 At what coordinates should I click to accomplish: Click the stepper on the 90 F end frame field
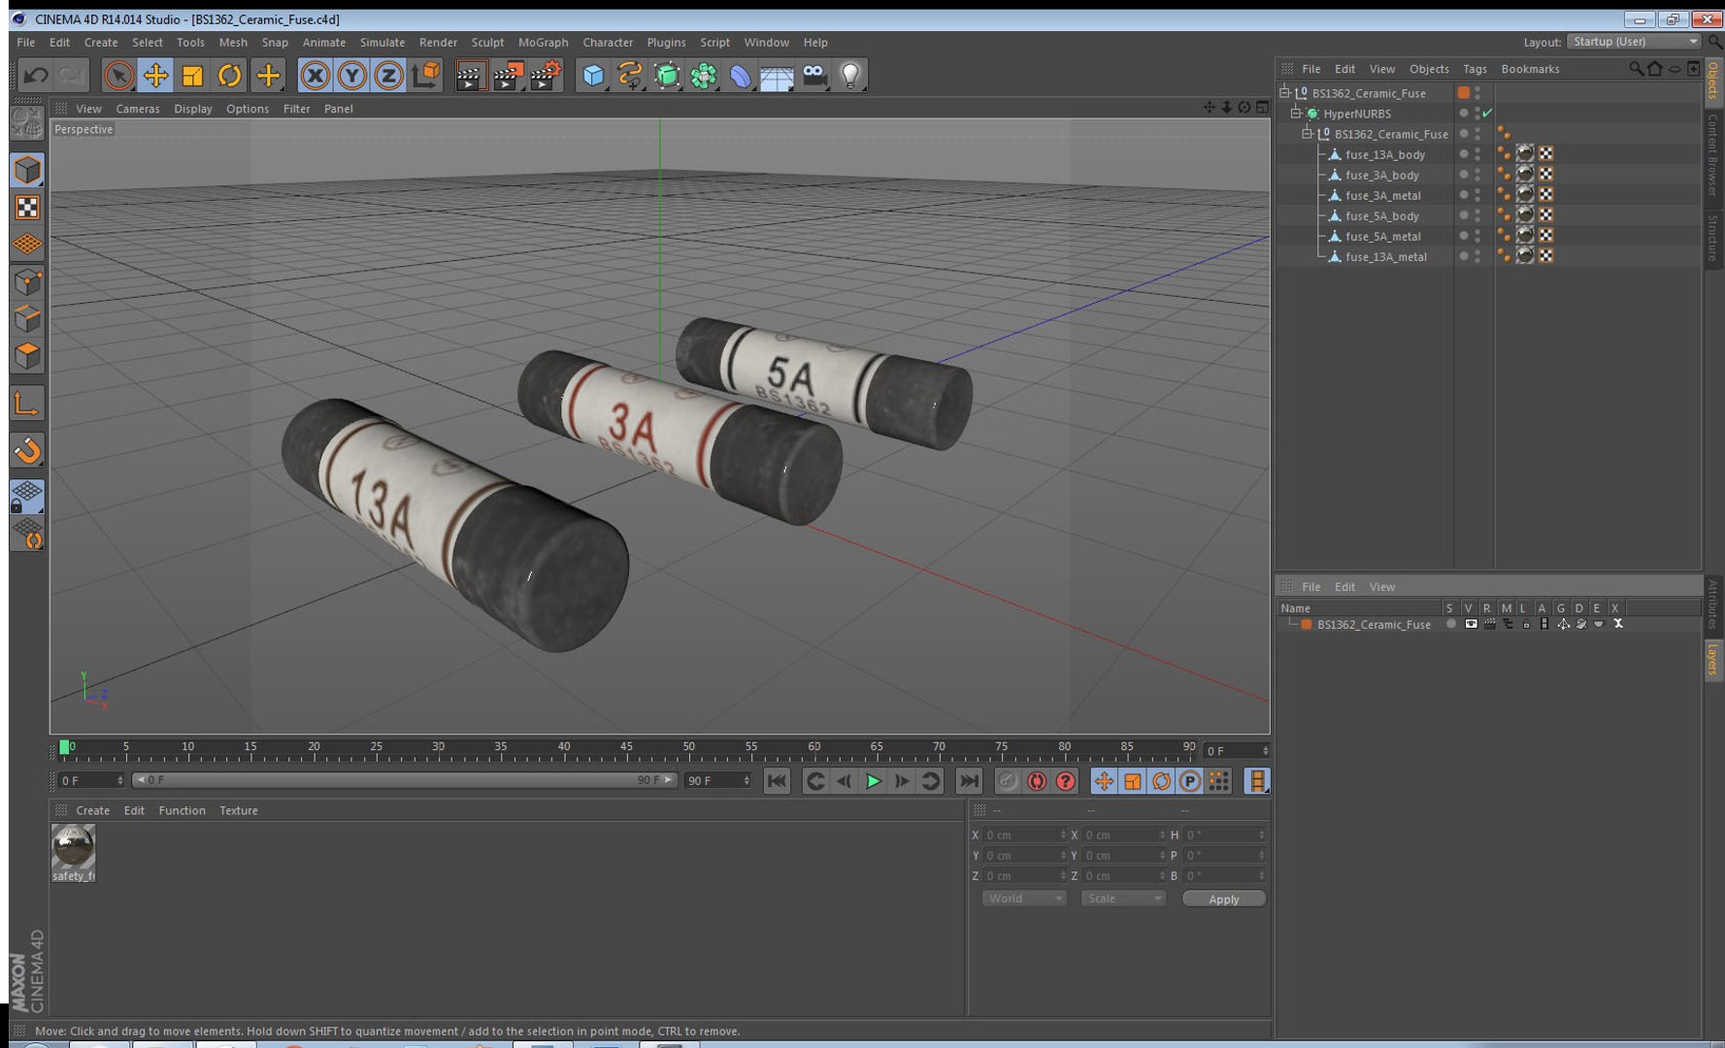tap(746, 780)
